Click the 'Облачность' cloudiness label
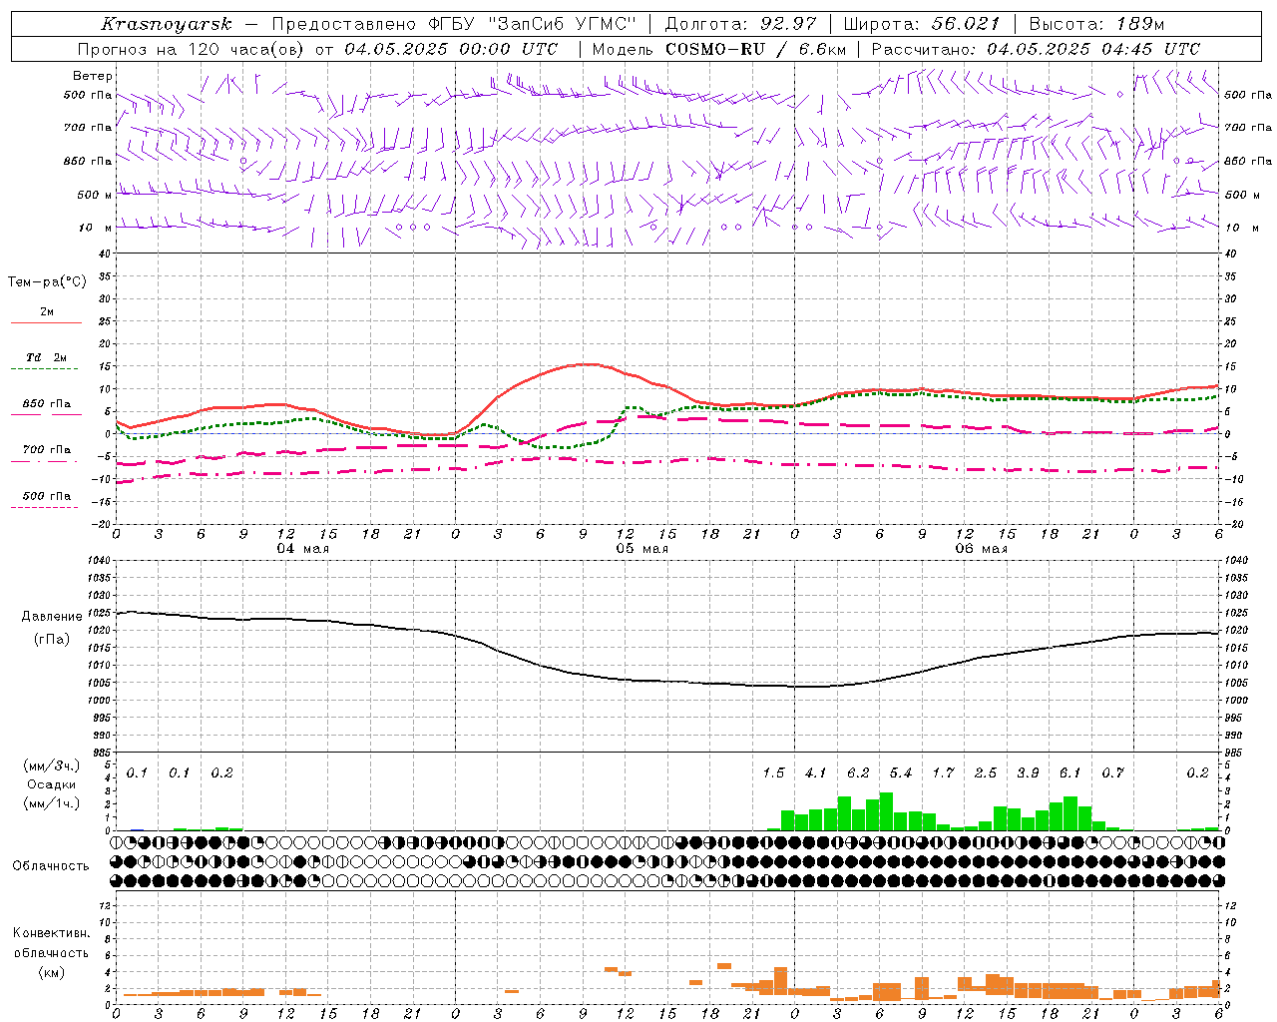Image resolution: width=1277 pixels, height=1022 pixels. click(51, 866)
